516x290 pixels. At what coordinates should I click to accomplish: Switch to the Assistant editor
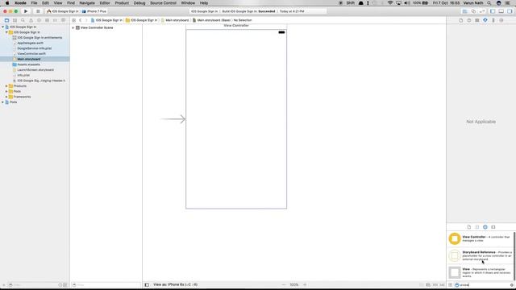pos(473,11)
